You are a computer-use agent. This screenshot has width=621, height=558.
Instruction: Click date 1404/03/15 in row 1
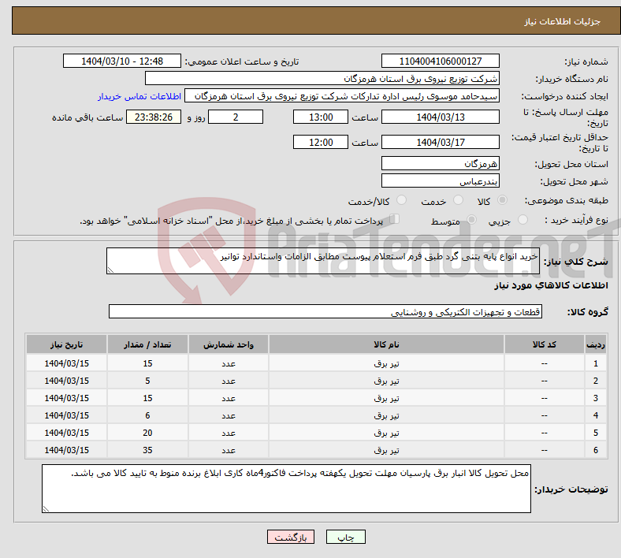(x=66, y=363)
